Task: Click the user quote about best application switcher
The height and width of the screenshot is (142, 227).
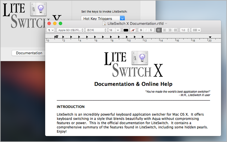Action: click(x=177, y=91)
